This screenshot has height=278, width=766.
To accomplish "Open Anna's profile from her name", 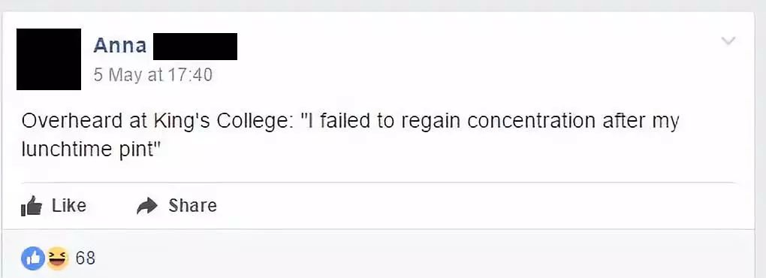I will (x=120, y=45).
